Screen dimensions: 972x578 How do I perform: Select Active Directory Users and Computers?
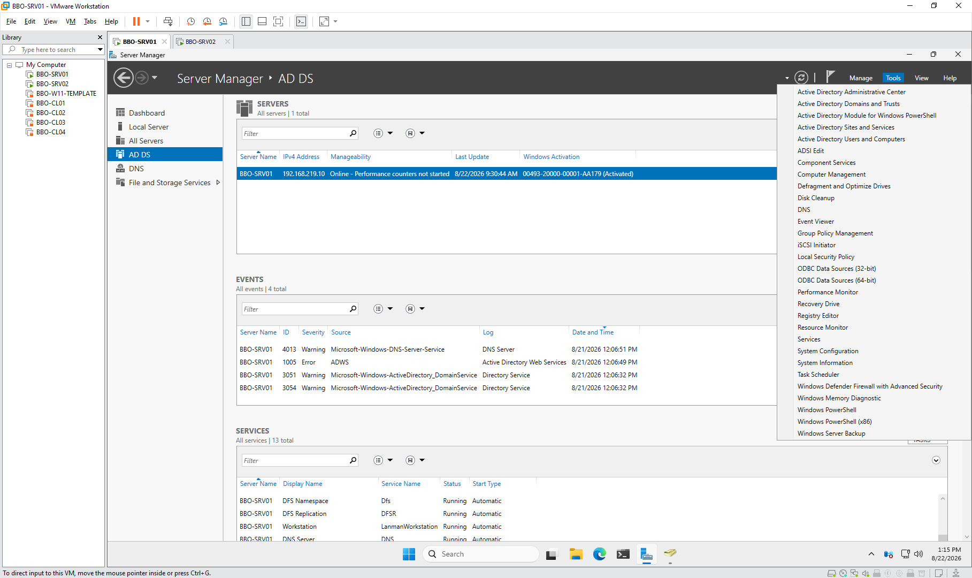click(x=851, y=139)
